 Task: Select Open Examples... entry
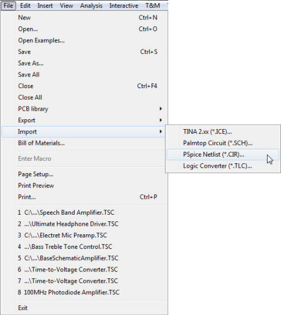[x=84, y=40]
